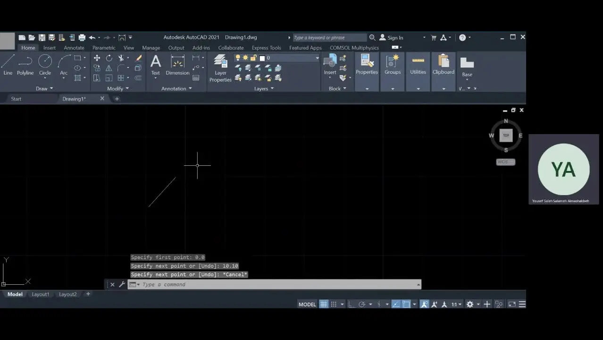Image resolution: width=603 pixels, height=340 pixels.
Task: Click the Scale tool icon
Action: (x=109, y=78)
